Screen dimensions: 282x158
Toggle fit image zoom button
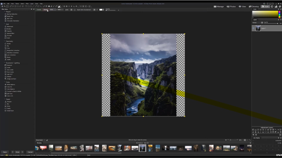tap(250, 140)
